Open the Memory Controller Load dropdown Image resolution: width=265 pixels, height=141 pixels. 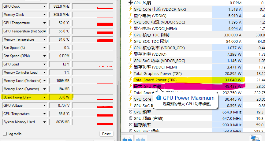point(44,72)
